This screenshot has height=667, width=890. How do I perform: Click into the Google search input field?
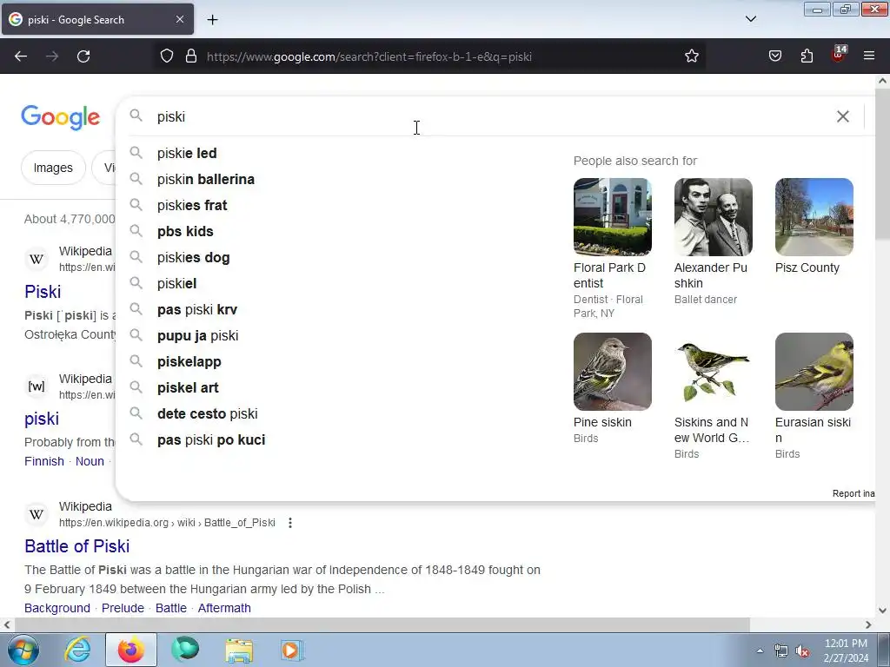488,116
